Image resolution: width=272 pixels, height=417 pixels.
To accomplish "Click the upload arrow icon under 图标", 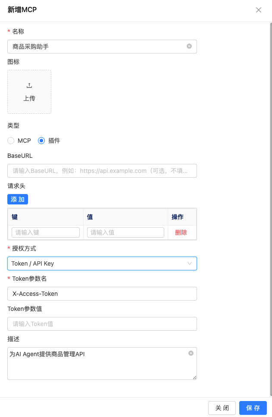I will (x=29, y=85).
